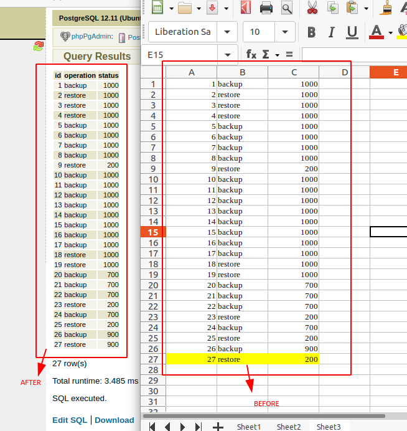Switch to the Sheet2 tab
This screenshot has height=431, width=407.
coord(289,427)
